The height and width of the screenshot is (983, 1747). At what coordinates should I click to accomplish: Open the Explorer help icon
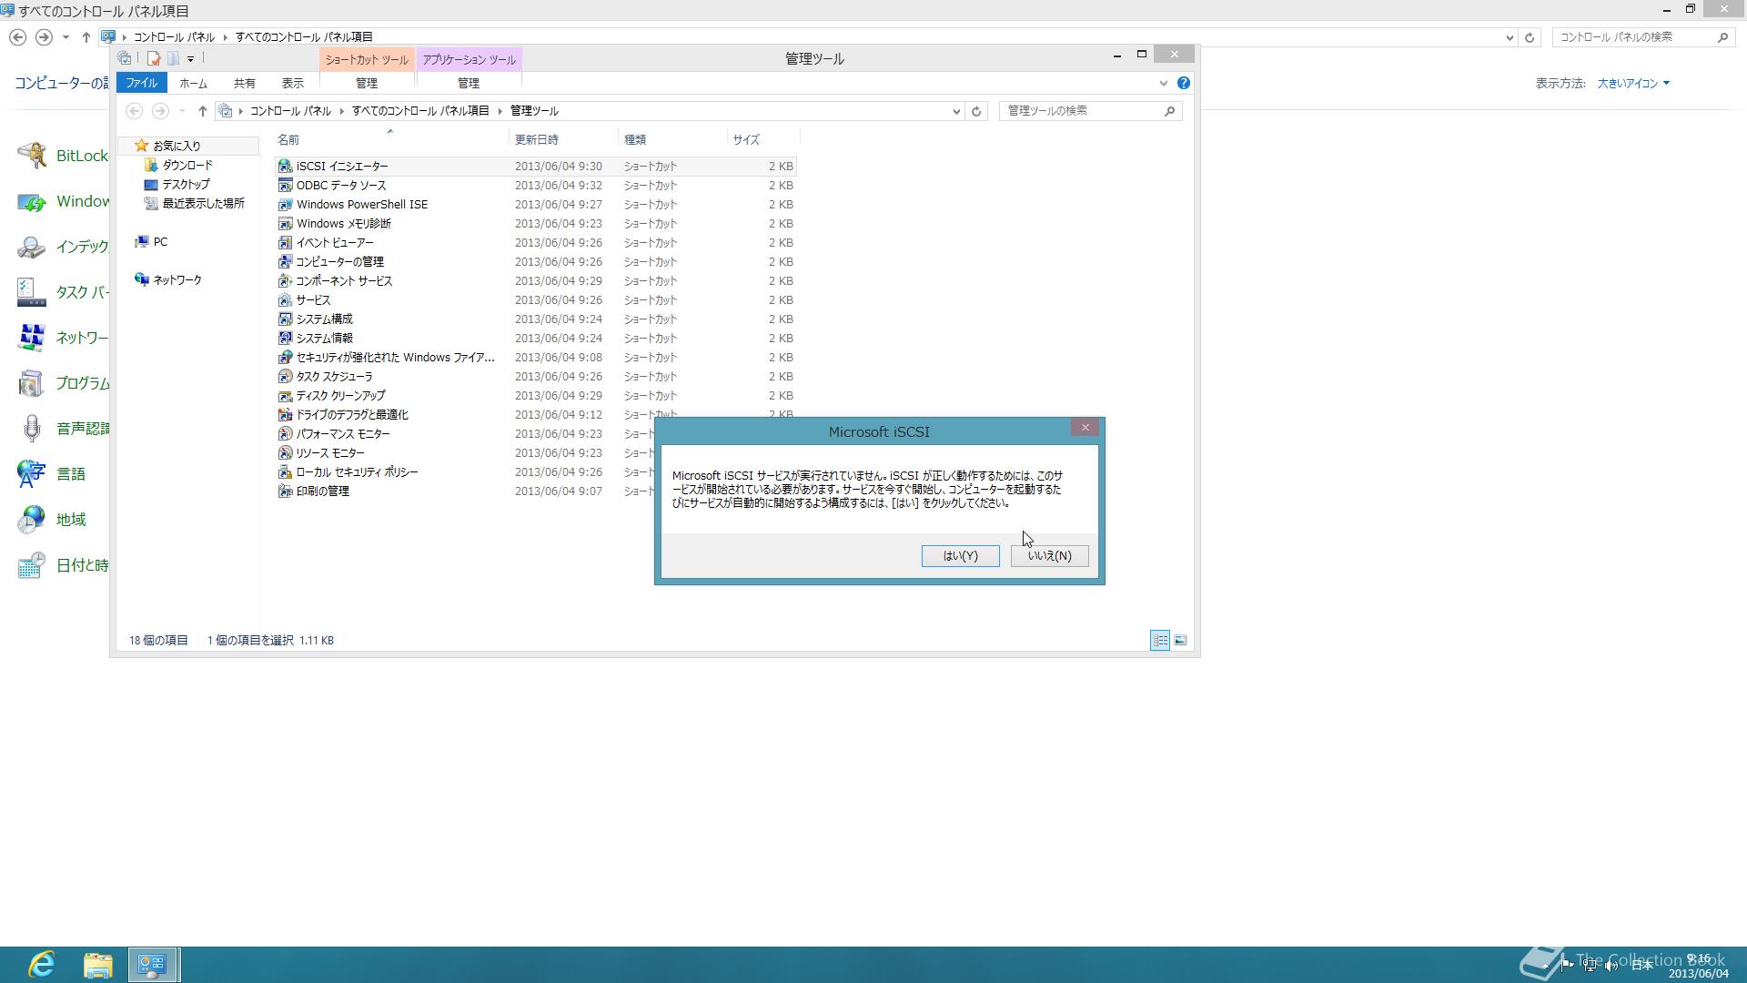coord(1183,83)
